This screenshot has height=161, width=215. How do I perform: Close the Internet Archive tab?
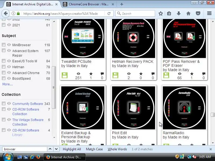pos(56,4)
